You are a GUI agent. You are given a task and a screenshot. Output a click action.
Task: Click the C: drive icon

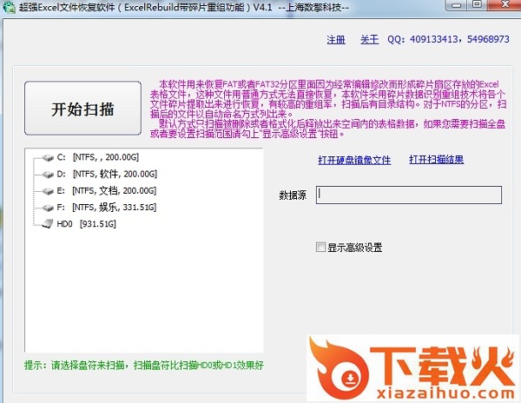click(x=48, y=157)
